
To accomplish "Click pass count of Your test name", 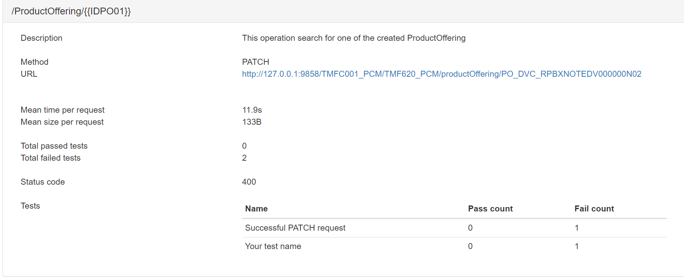I will [x=470, y=246].
